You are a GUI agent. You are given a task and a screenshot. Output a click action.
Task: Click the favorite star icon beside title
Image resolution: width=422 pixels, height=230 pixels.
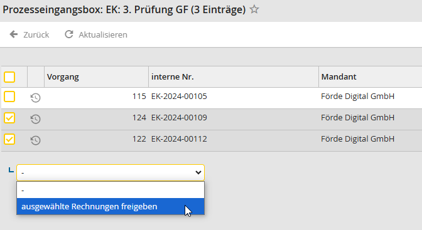tap(254, 9)
